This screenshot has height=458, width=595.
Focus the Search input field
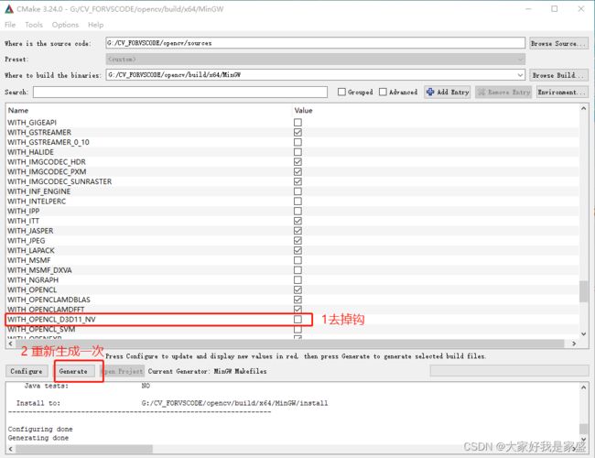(x=180, y=92)
